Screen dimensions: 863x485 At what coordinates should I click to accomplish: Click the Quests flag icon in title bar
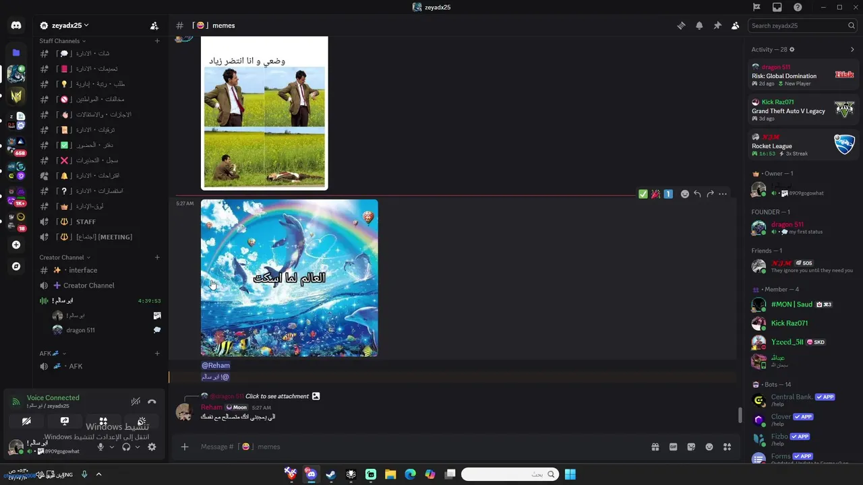756,7
